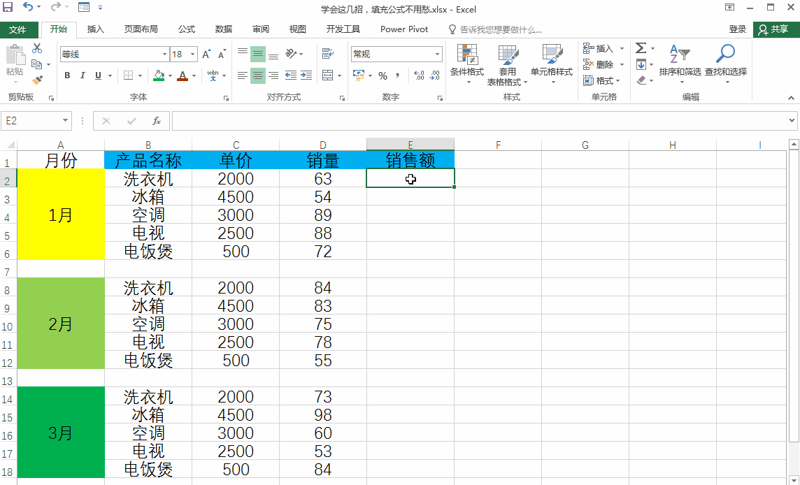Click the text Orientation icon

tap(291, 54)
